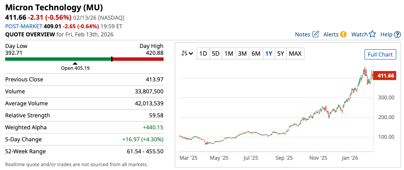
Task: Open the Help question mark icon
Action: (x=398, y=34)
